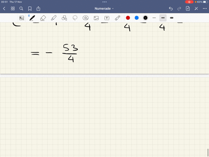Insert an image with the Image tool
Viewport: 209px width, 157px height.
(x=96, y=18)
